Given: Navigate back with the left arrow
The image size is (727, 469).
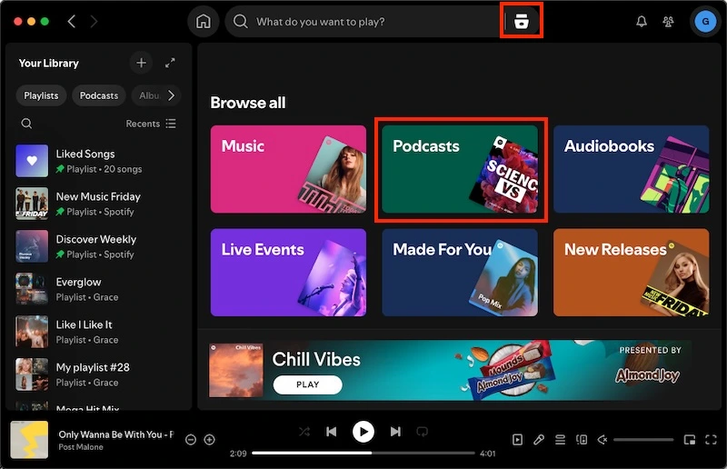Looking at the screenshot, I should [72, 21].
